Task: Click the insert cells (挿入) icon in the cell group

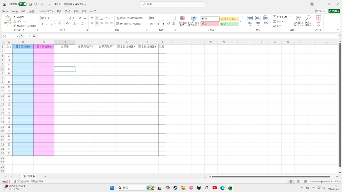Action: (x=250, y=18)
